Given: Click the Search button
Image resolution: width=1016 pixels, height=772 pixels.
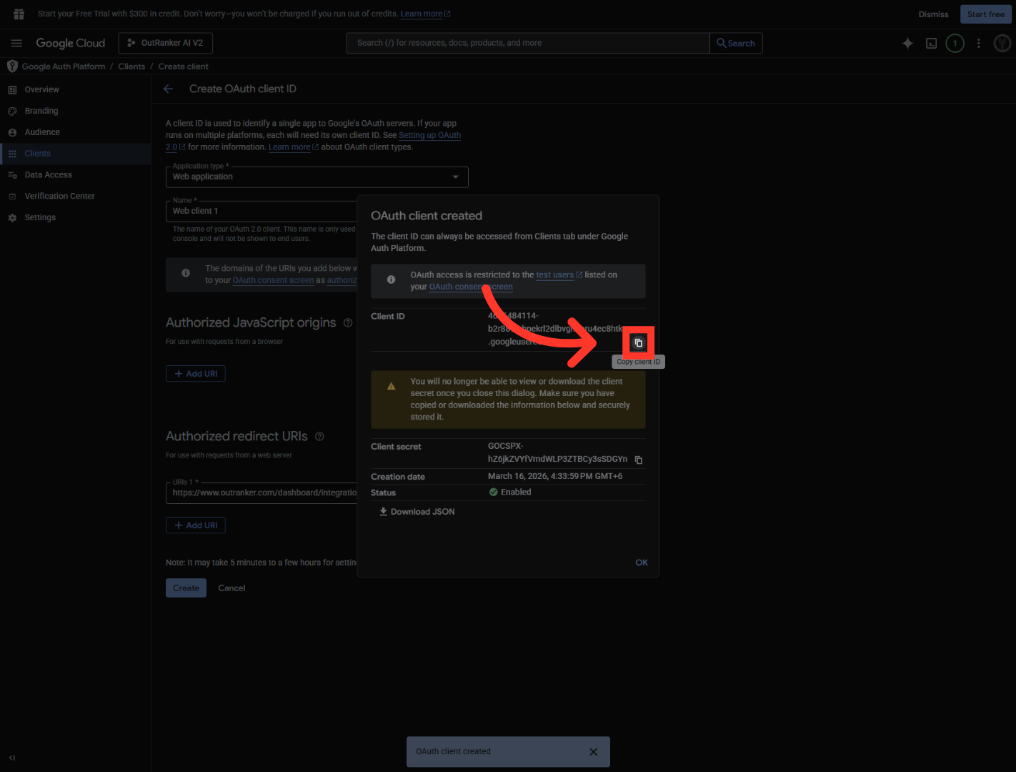Looking at the screenshot, I should [x=736, y=43].
